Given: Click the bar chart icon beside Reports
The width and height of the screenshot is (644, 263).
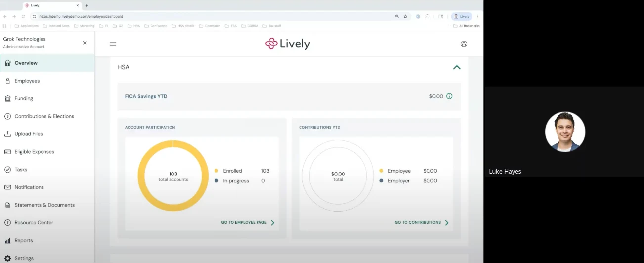Looking at the screenshot, I should tap(7, 241).
